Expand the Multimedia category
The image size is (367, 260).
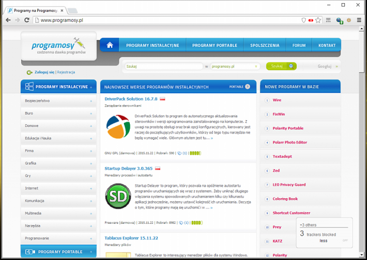58,213
